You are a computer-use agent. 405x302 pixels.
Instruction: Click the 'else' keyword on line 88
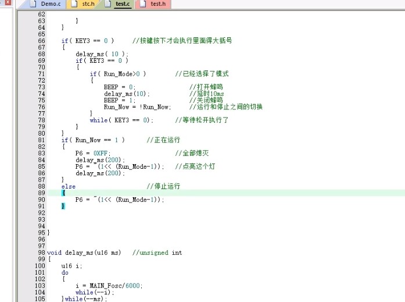69,186
